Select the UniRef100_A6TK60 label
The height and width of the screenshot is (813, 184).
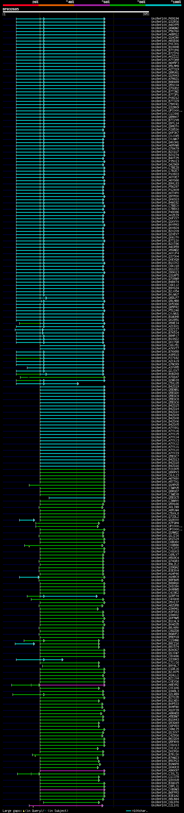pos(165,478)
